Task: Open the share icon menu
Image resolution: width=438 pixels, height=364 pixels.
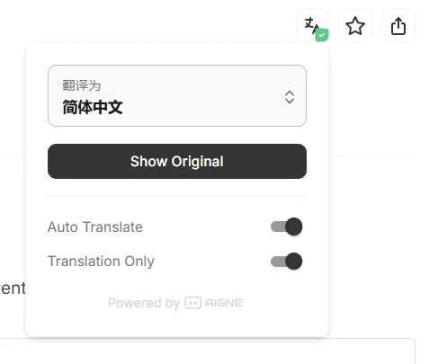Action: [398, 26]
